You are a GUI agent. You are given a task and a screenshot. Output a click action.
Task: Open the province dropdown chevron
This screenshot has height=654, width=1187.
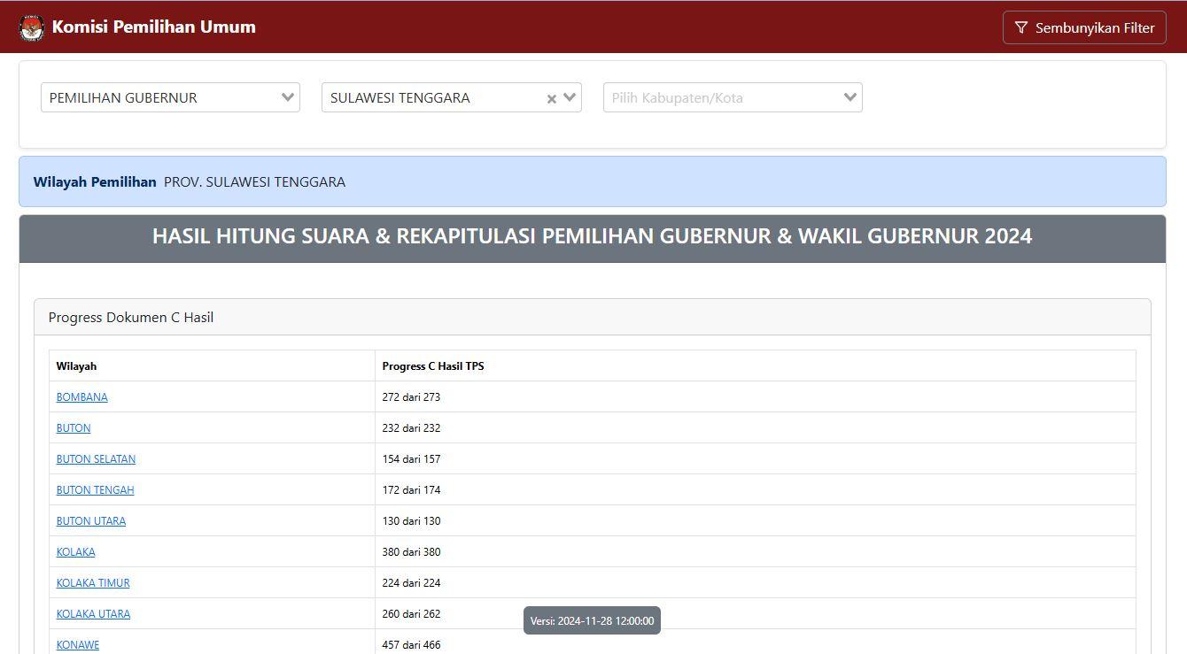coord(570,97)
